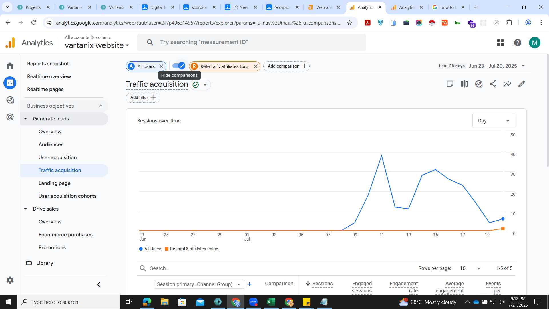Toggle the Hide comparisons switch
549x309 pixels.
tap(179, 66)
